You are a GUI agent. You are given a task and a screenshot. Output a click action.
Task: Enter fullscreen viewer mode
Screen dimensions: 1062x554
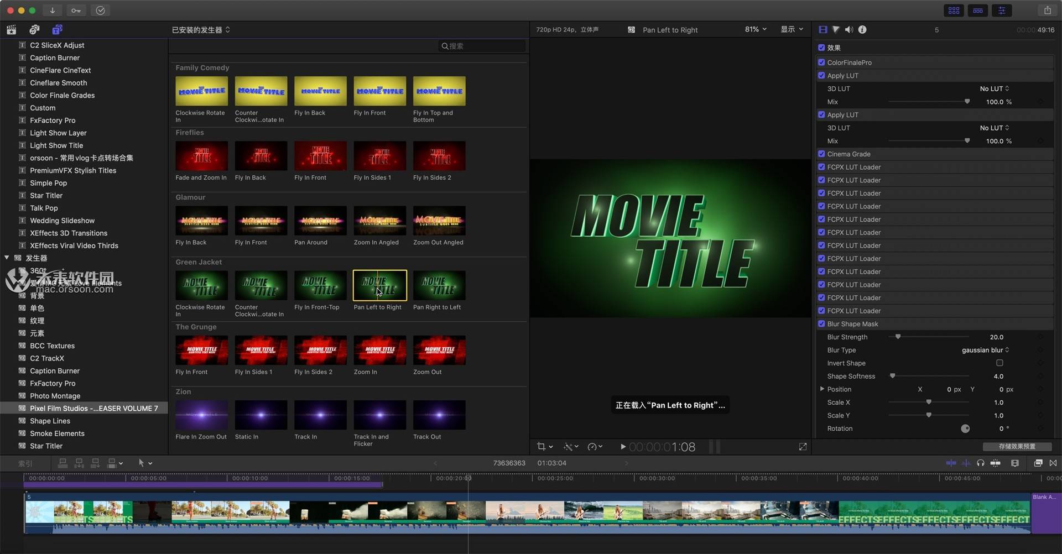803,447
